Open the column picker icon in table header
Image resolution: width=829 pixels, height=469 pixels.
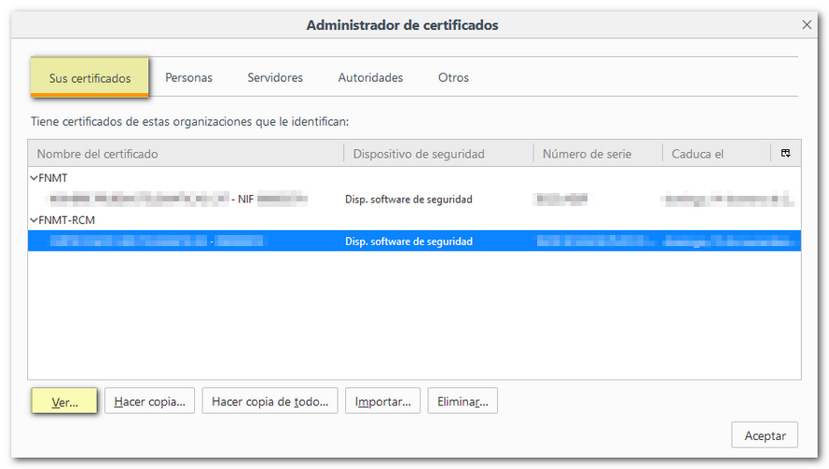coord(785,154)
